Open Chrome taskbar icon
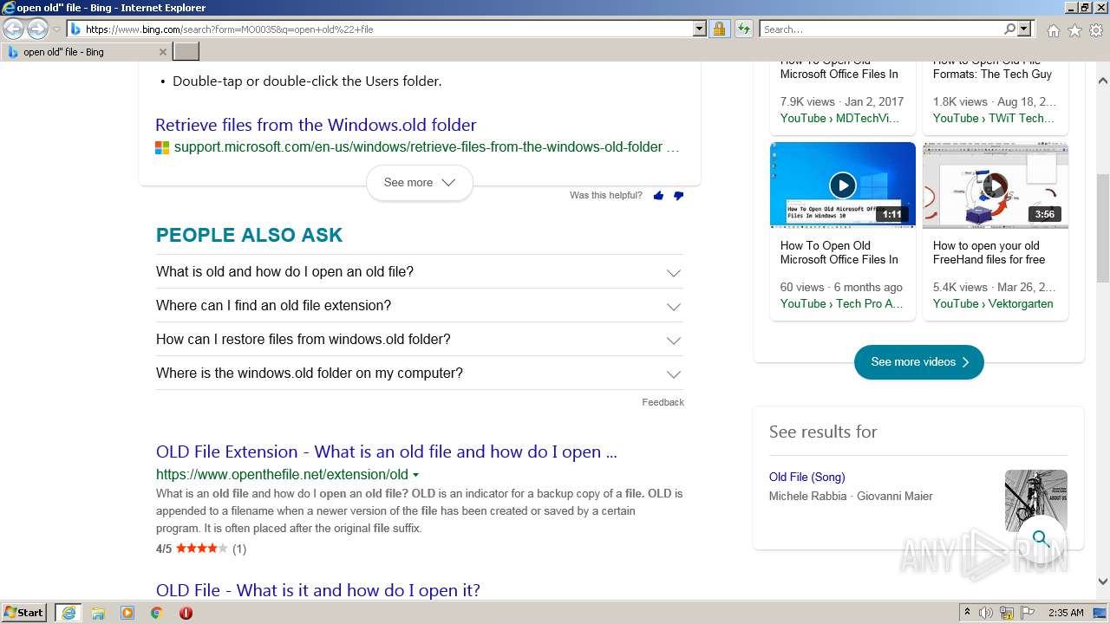The image size is (1110, 624). tap(157, 613)
